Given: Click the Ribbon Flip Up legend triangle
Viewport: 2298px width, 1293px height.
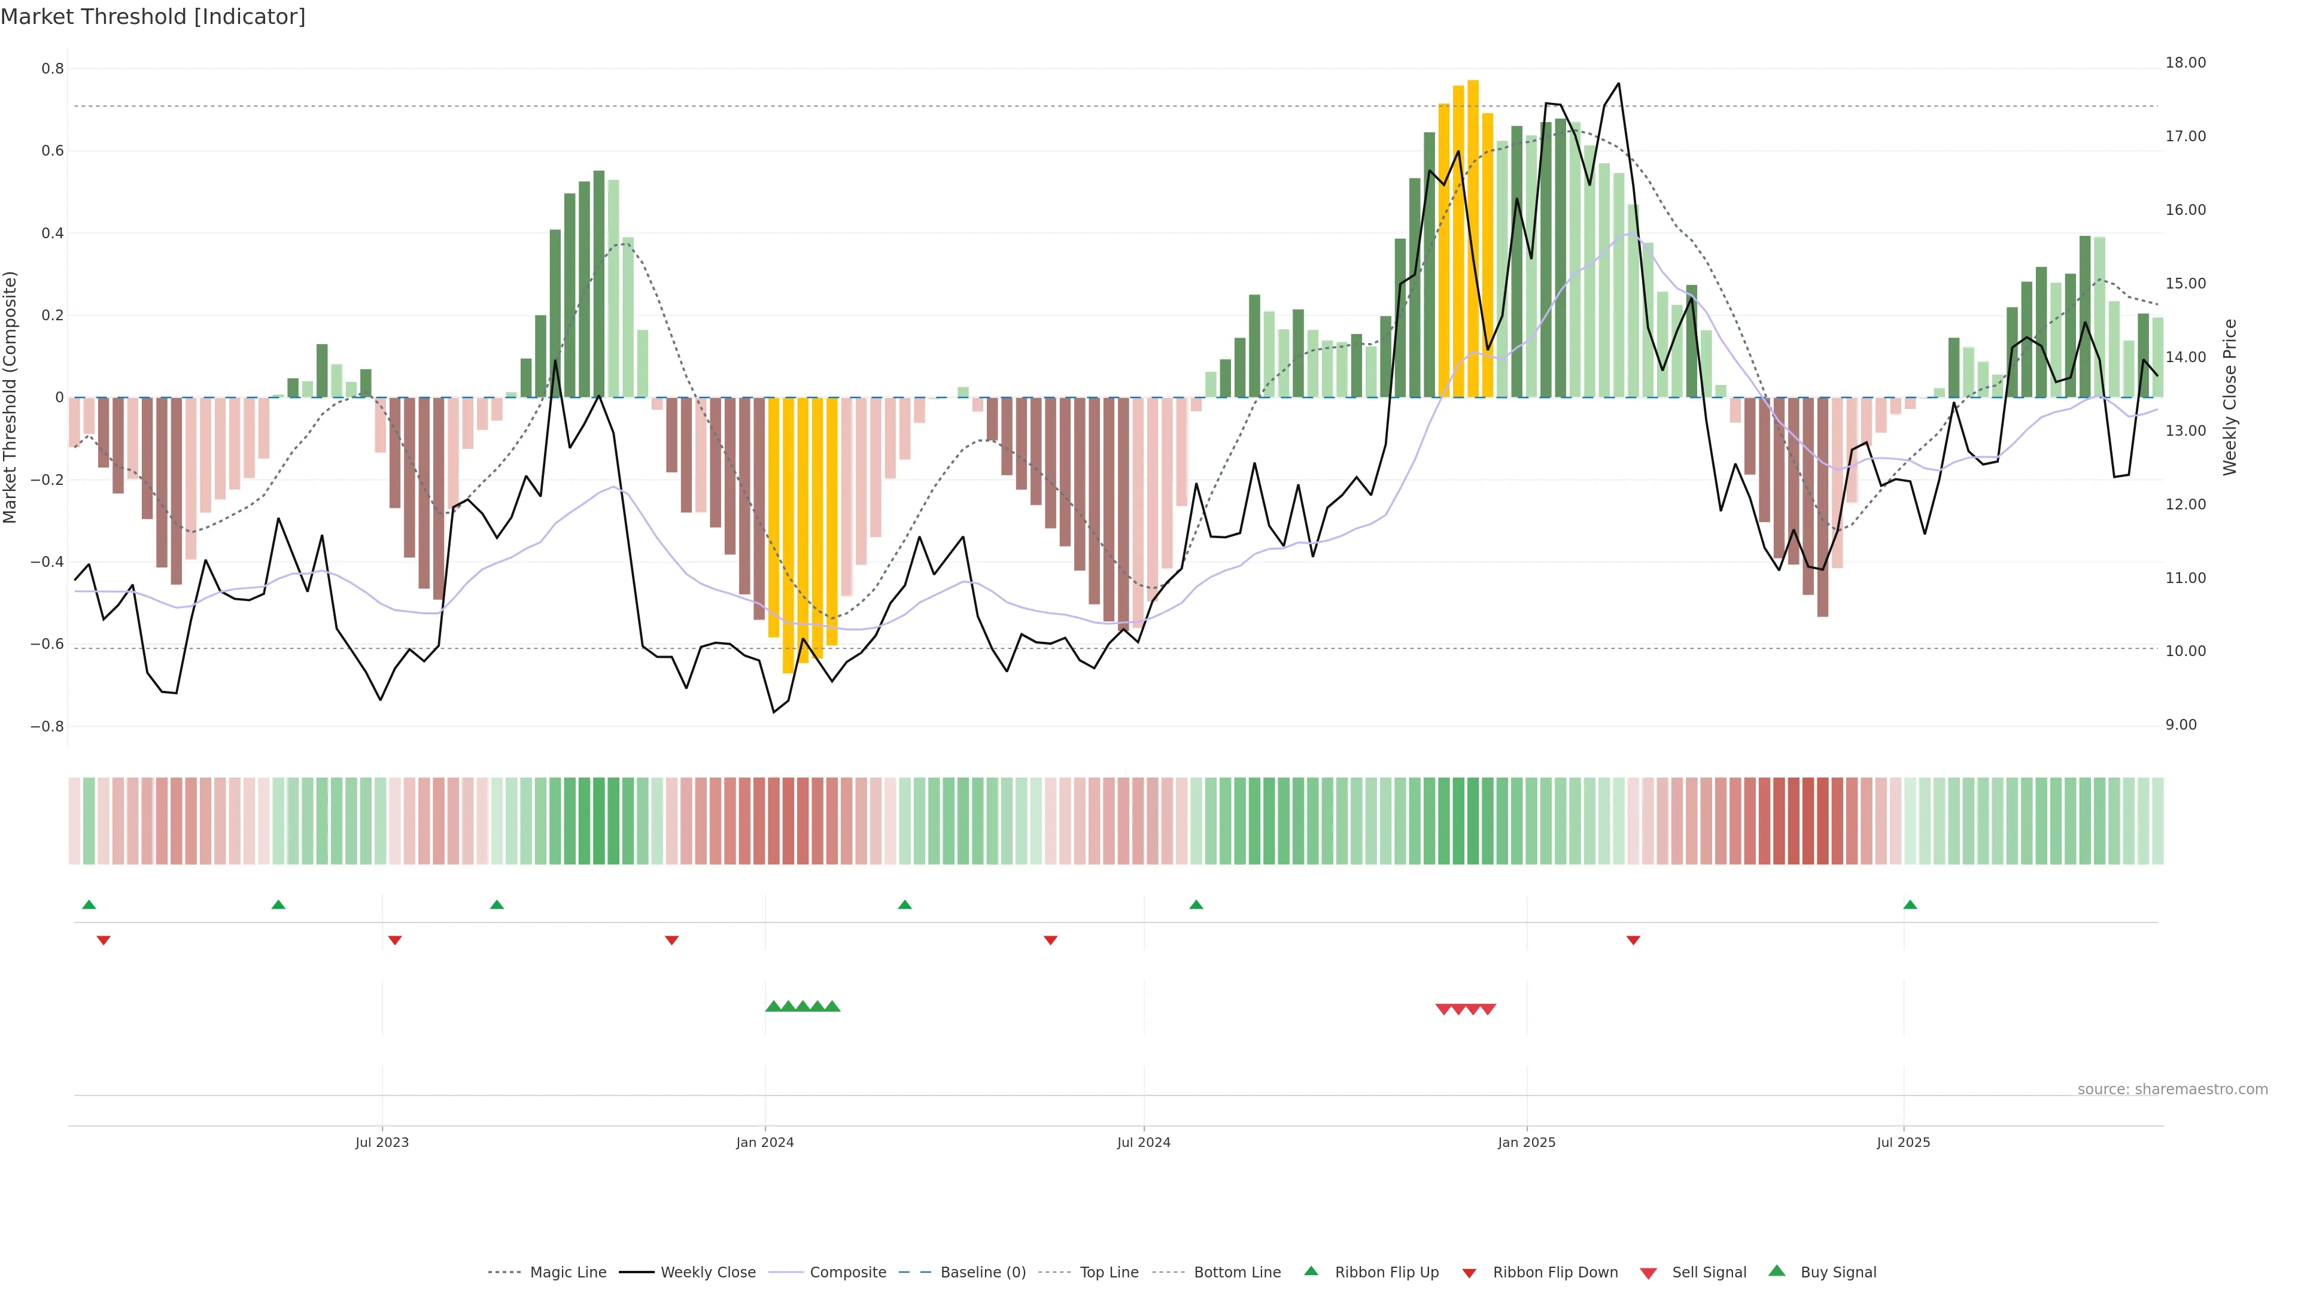Looking at the screenshot, I should click(x=1311, y=1271).
